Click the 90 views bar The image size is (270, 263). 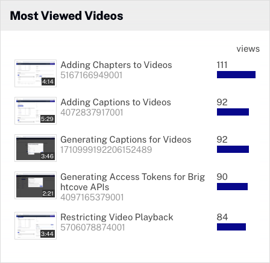point(232,187)
